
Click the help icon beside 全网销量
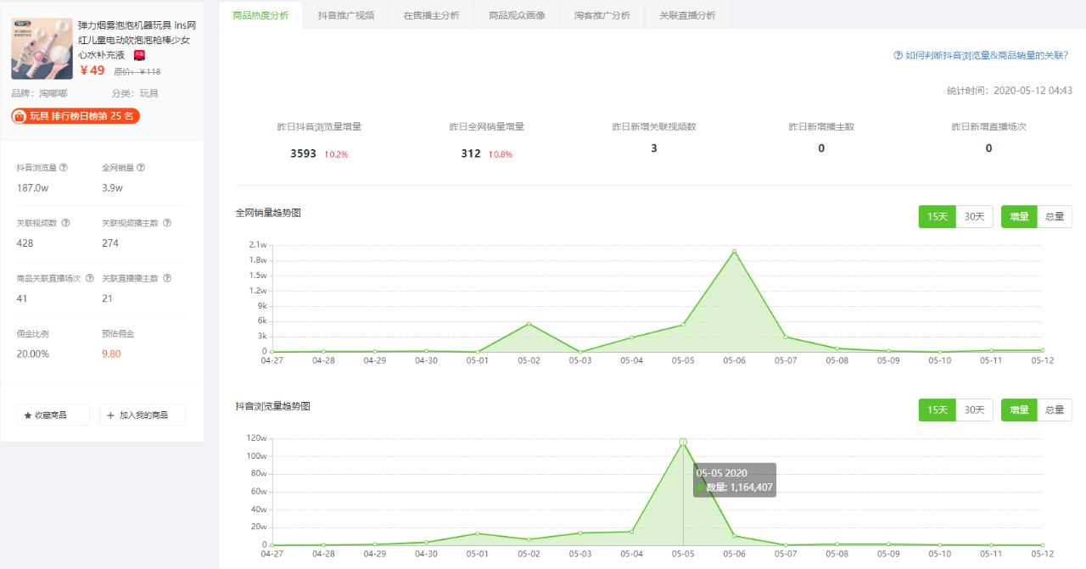[x=138, y=168]
